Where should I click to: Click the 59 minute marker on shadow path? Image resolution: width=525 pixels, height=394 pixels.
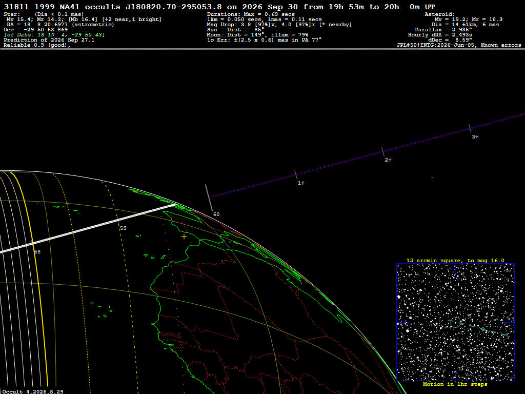click(x=123, y=228)
